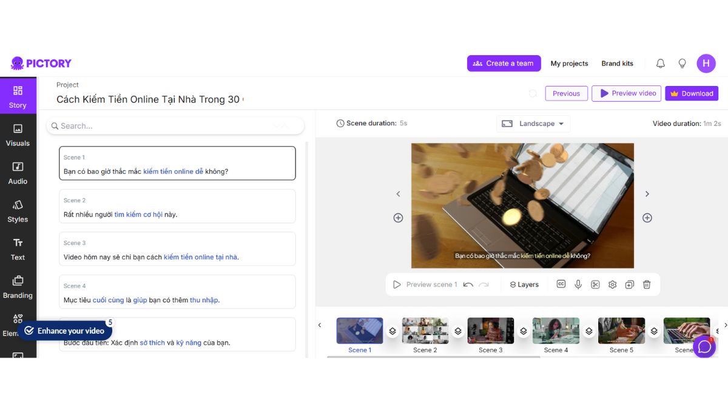The image size is (728, 409).
Task: Add a scene before with left plus icon
Action: pyautogui.click(x=398, y=218)
